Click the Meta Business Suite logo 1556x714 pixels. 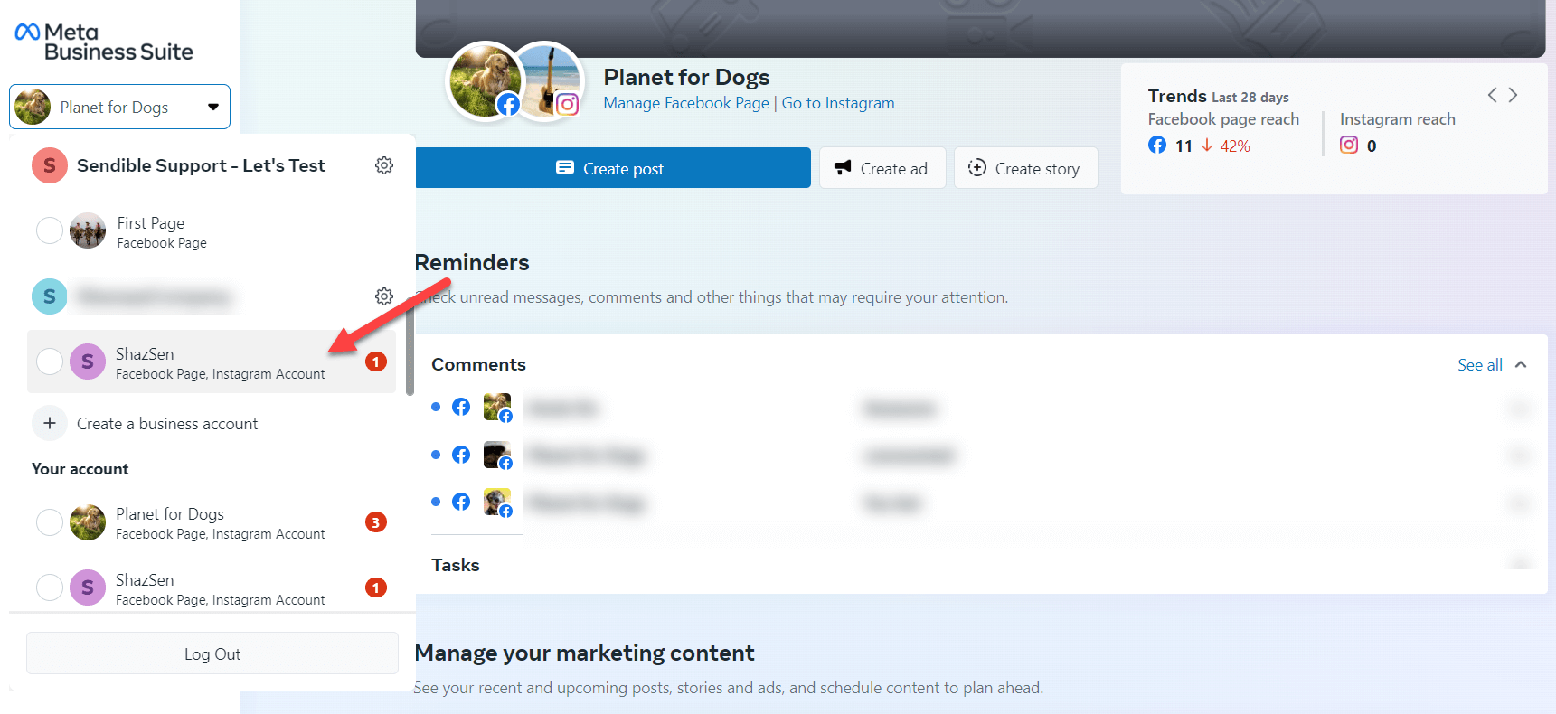103,42
